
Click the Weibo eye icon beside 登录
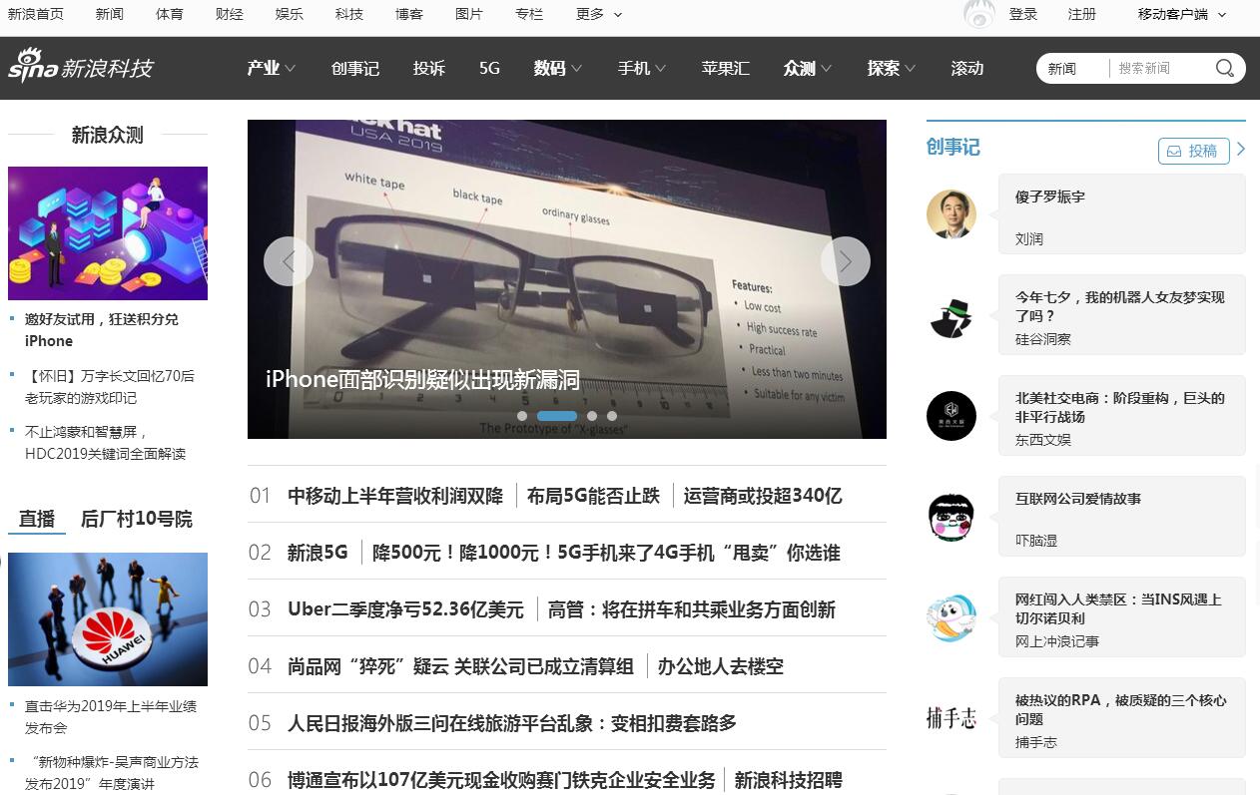pyautogui.click(x=978, y=14)
